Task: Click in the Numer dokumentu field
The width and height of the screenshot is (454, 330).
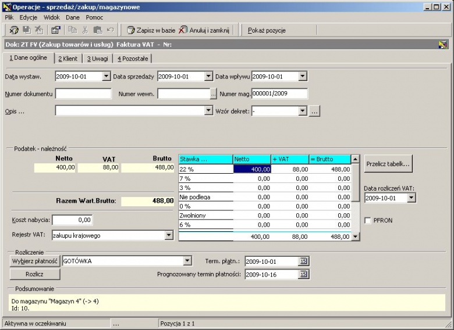Action: click(x=83, y=94)
